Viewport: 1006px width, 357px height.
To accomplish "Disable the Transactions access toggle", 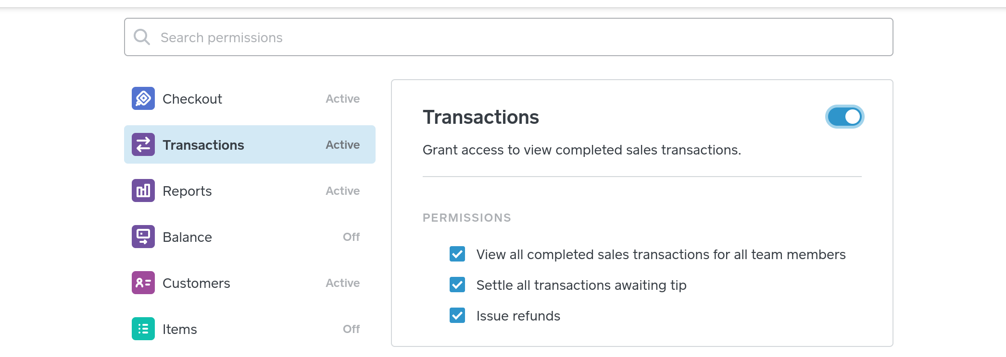I will click(x=844, y=117).
